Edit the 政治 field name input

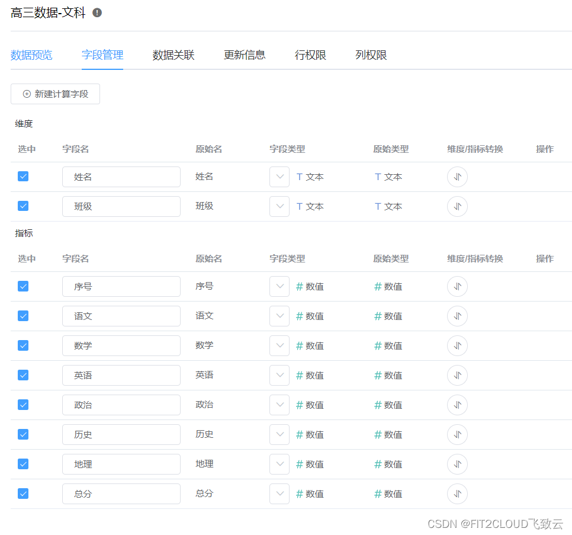tap(121, 405)
